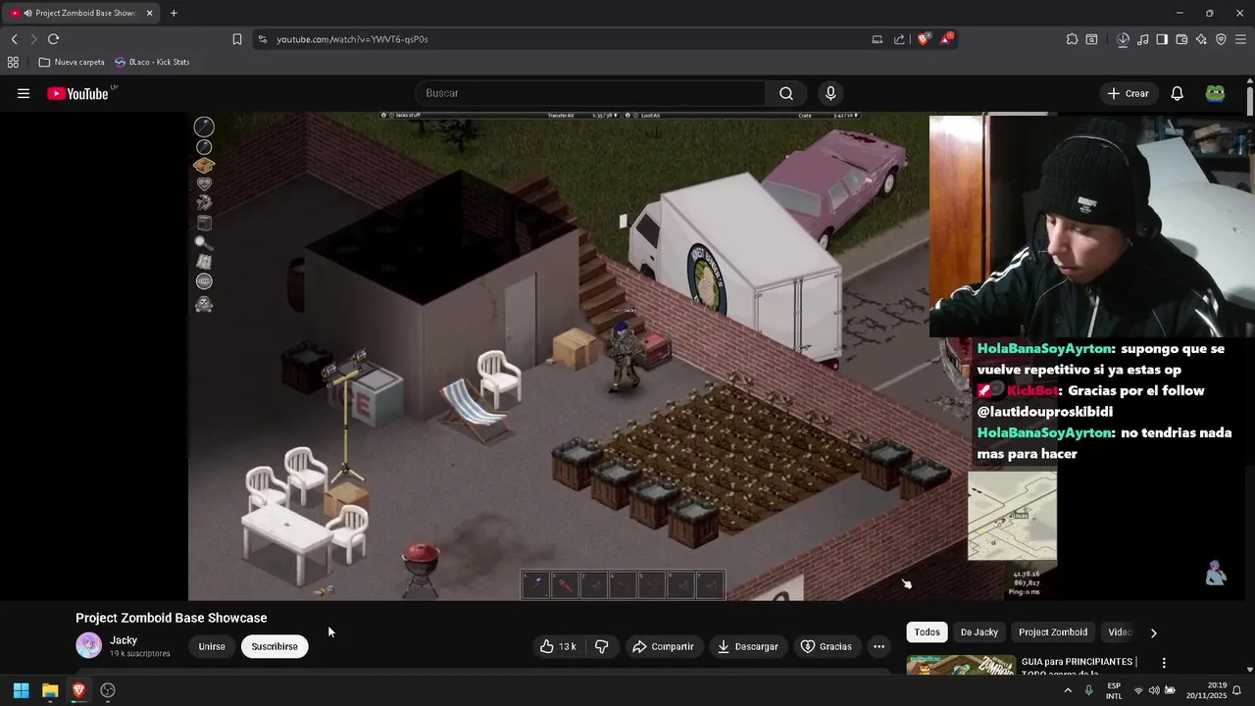1255x706 pixels.
Task: Click the Gracias thanks button
Action: point(826,646)
